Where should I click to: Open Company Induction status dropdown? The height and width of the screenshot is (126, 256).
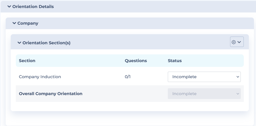pos(204,77)
